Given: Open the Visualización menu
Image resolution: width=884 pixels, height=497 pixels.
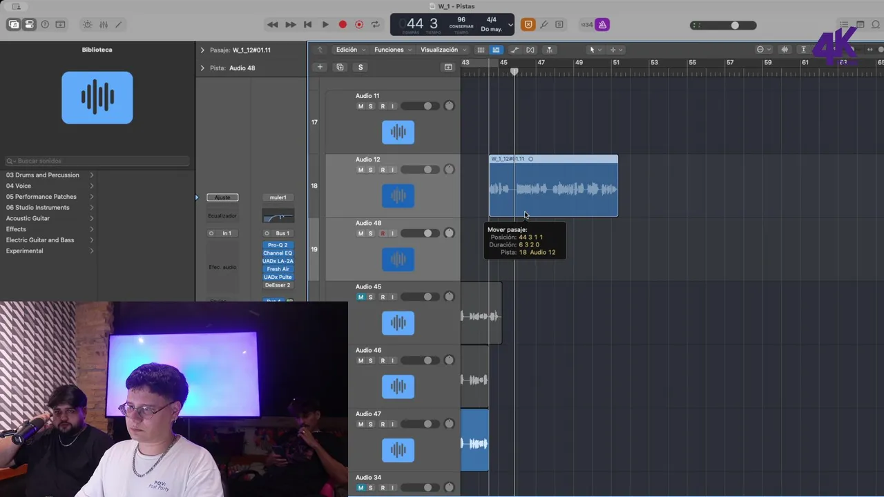Looking at the screenshot, I should (x=443, y=50).
